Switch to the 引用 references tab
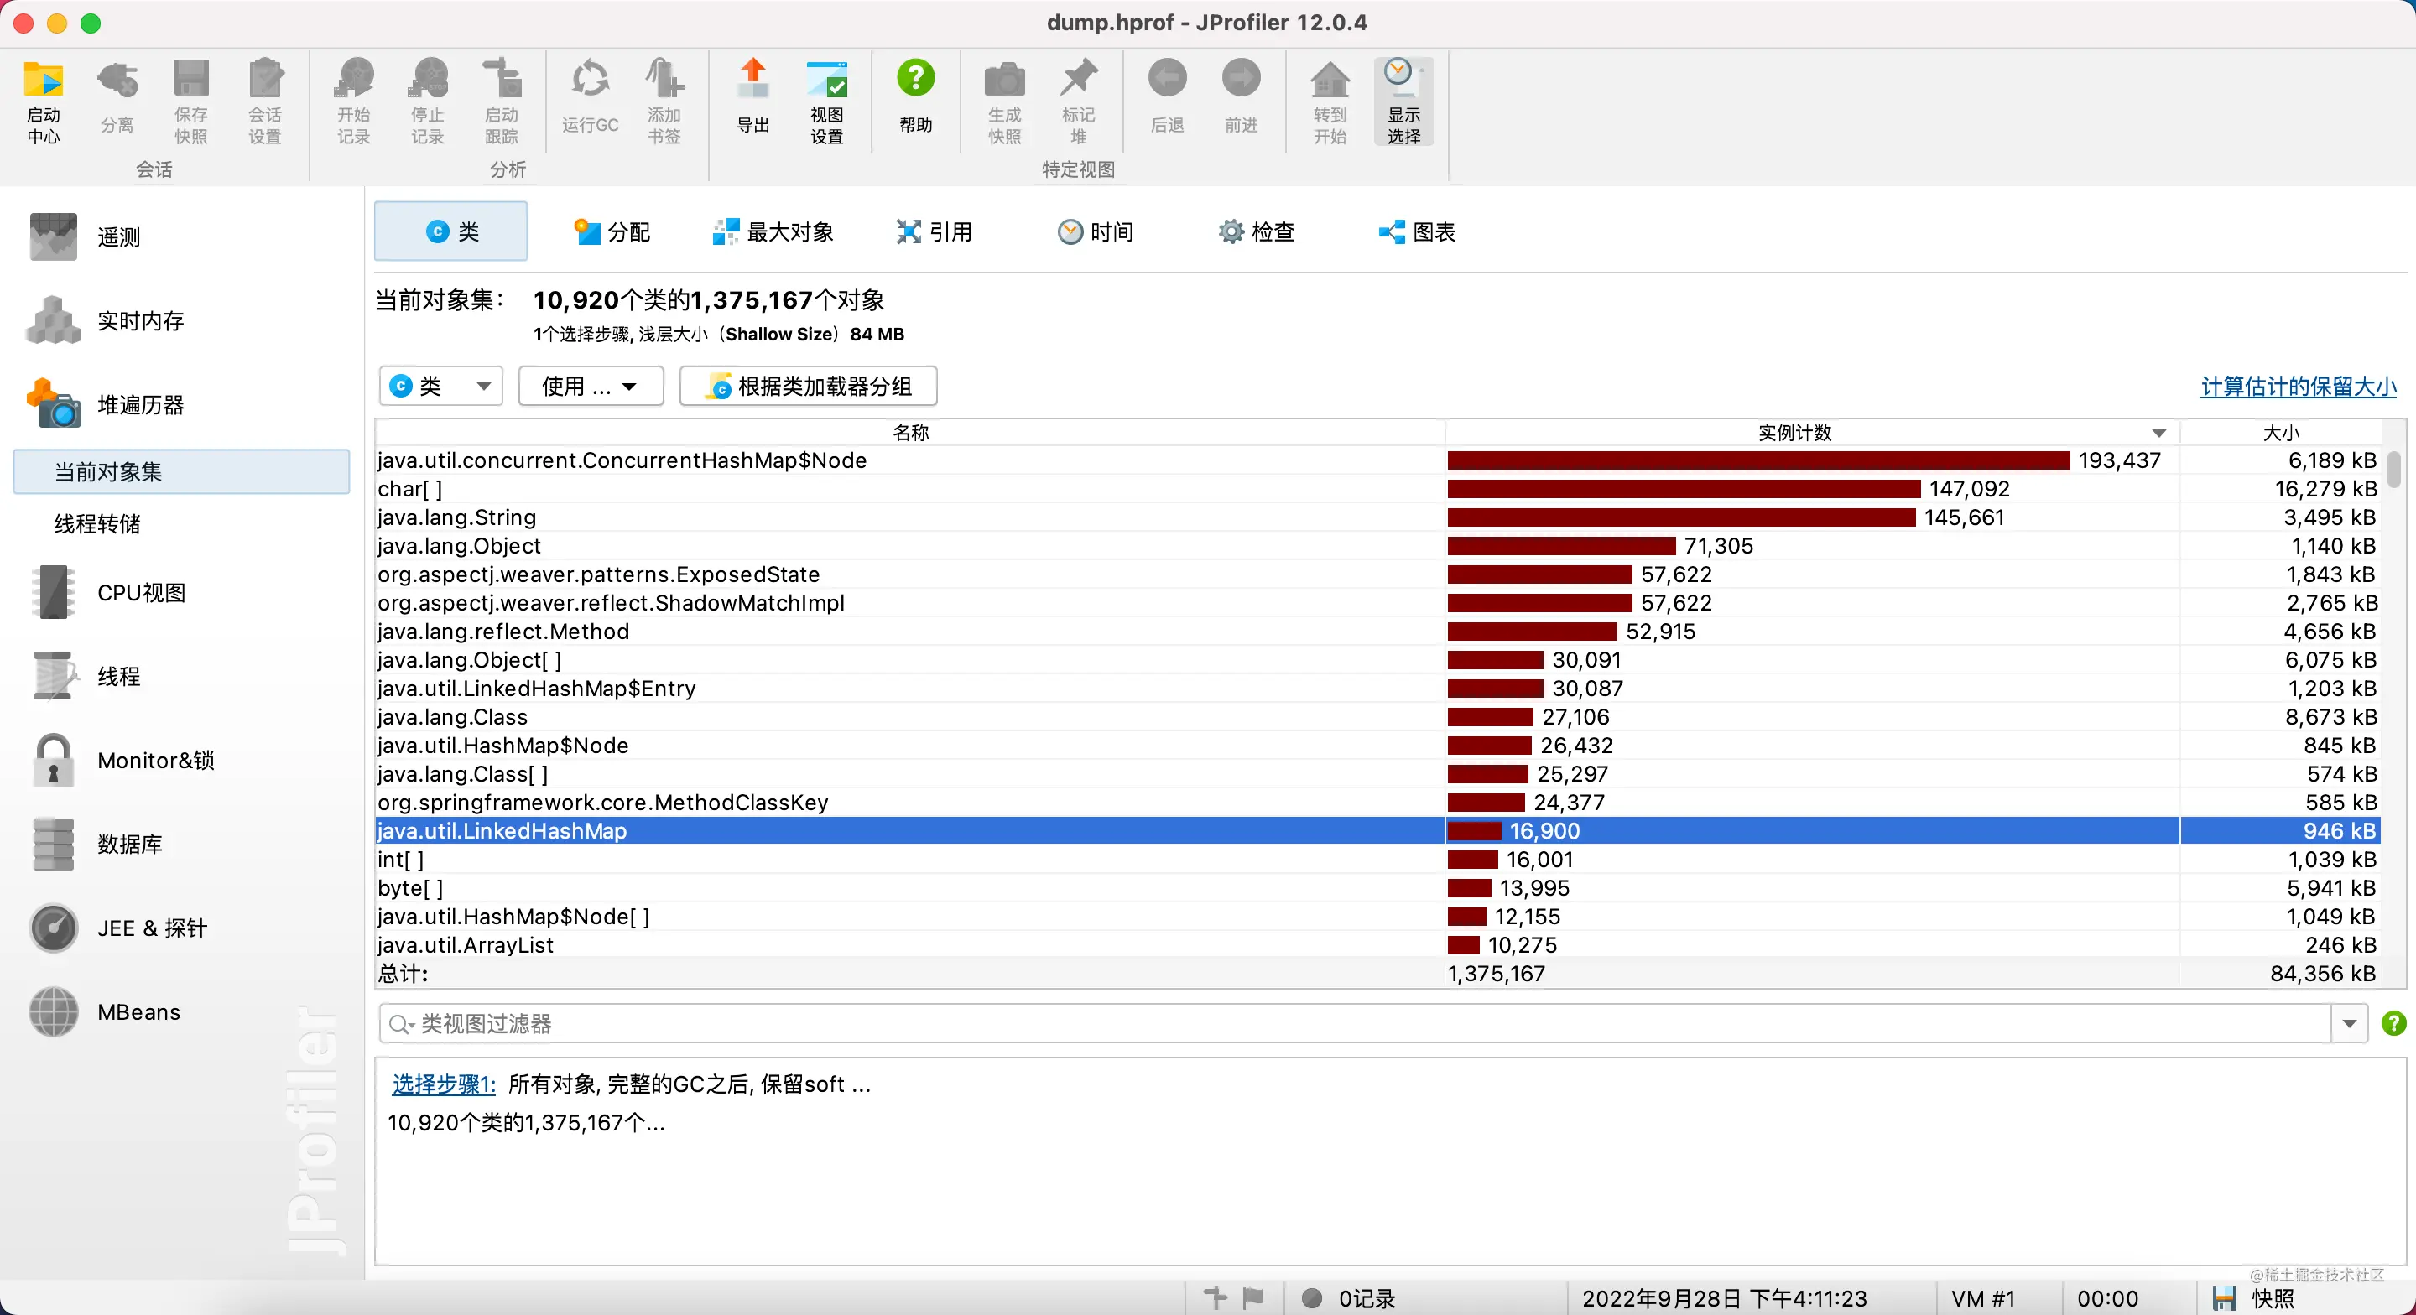 coord(935,231)
